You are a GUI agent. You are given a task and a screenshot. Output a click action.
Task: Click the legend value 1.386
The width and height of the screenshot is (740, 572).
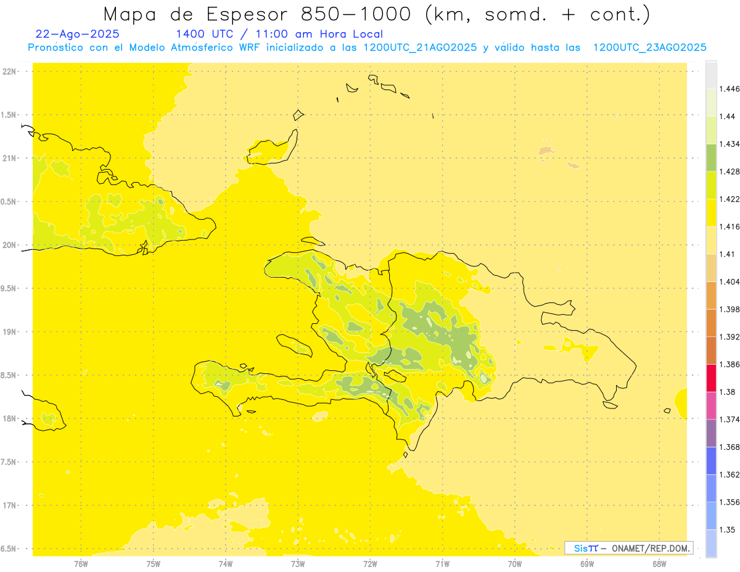tap(730, 365)
